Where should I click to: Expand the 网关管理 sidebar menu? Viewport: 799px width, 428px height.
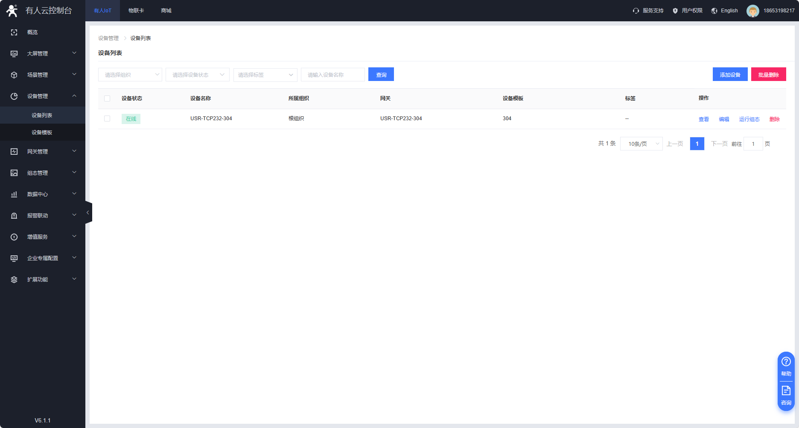click(43, 152)
